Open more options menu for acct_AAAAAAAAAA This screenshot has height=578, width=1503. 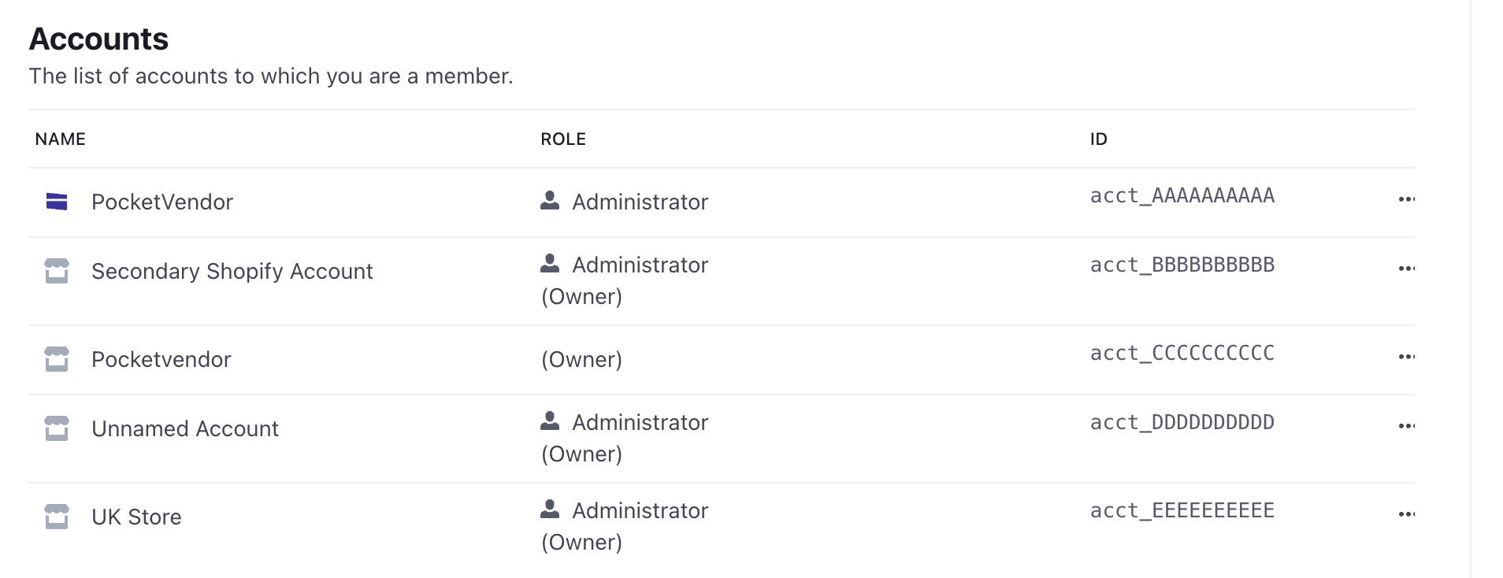click(1406, 199)
